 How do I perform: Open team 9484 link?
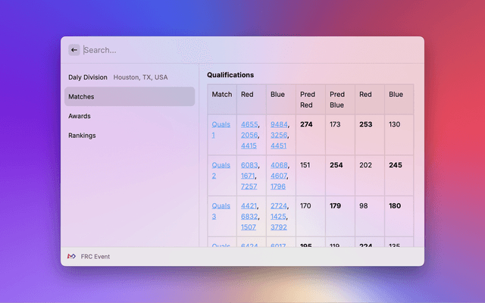click(278, 124)
